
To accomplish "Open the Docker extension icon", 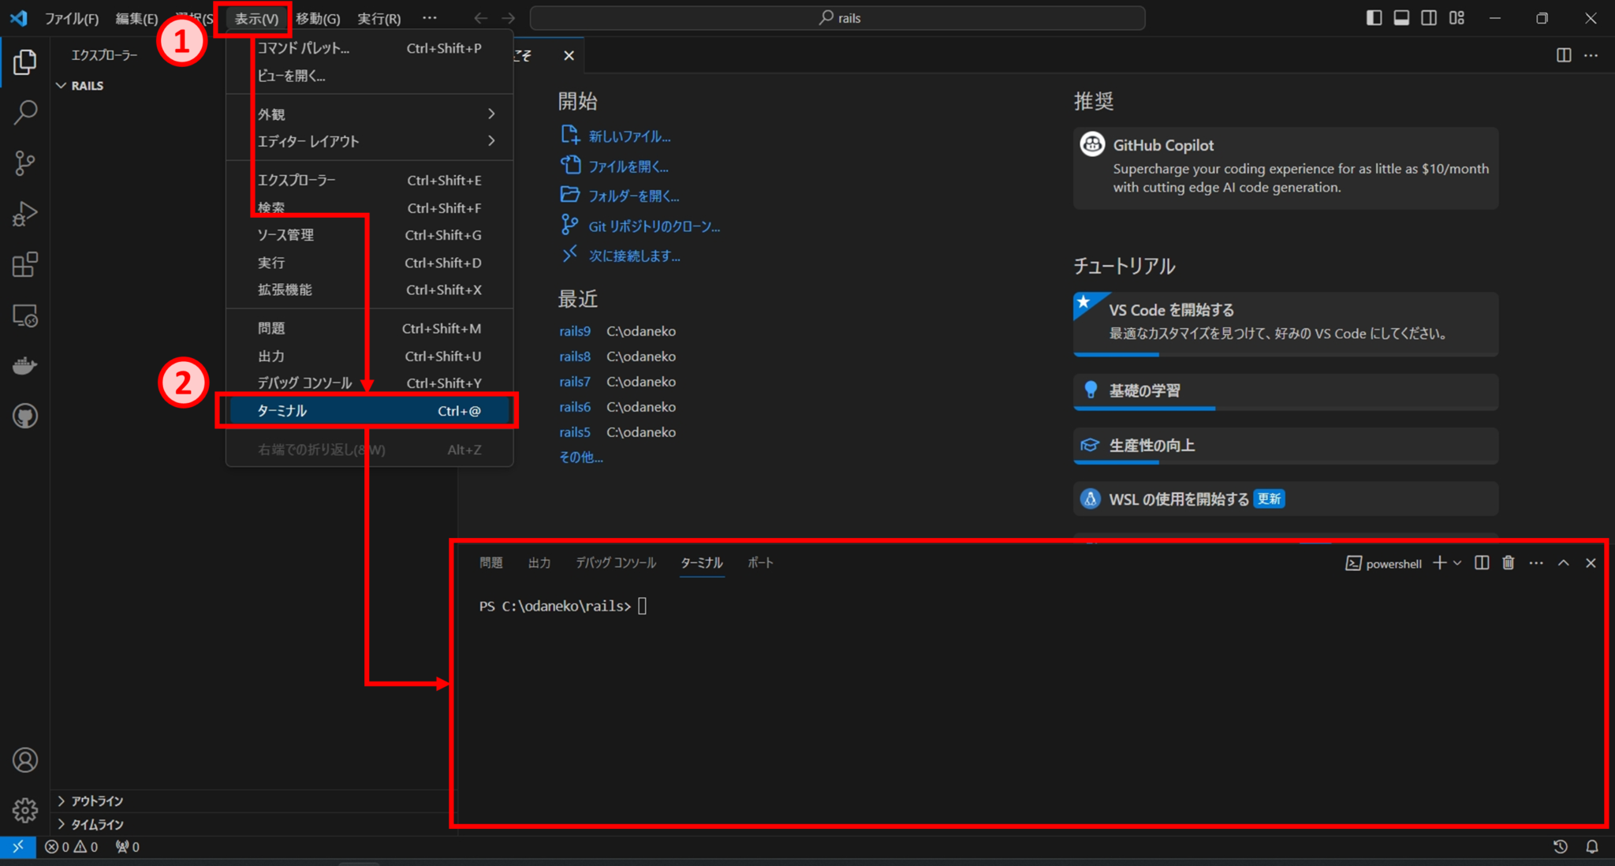I will click(24, 365).
